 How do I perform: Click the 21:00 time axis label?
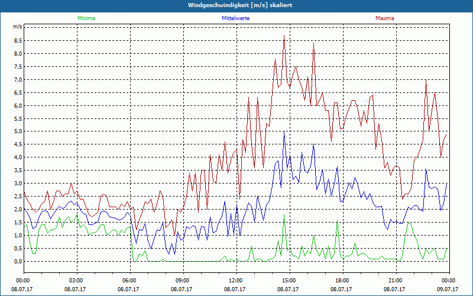(394, 281)
